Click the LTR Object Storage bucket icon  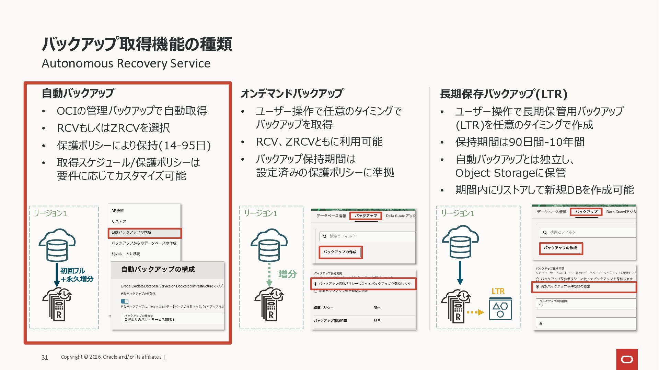pyautogui.click(x=500, y=309)
